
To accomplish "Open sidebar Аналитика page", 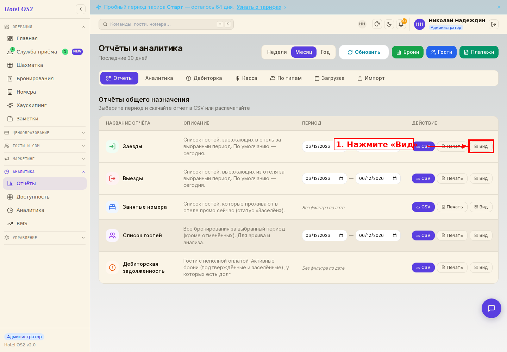I will tap(45, 210).
